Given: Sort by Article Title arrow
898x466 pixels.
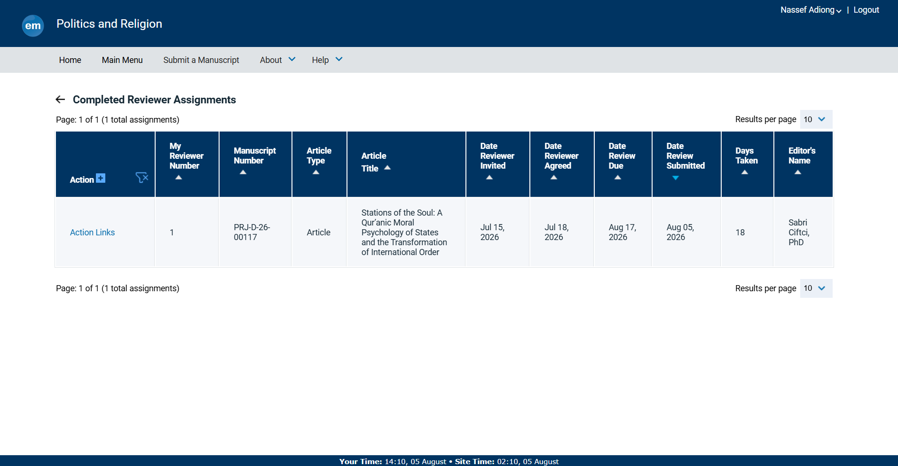Looking at the screenshot, I should point(387,168).
